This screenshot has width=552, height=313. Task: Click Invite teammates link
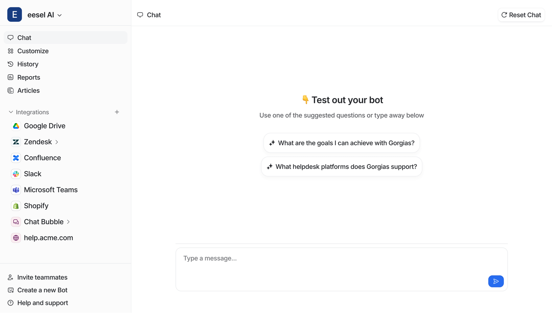point(42,277)
